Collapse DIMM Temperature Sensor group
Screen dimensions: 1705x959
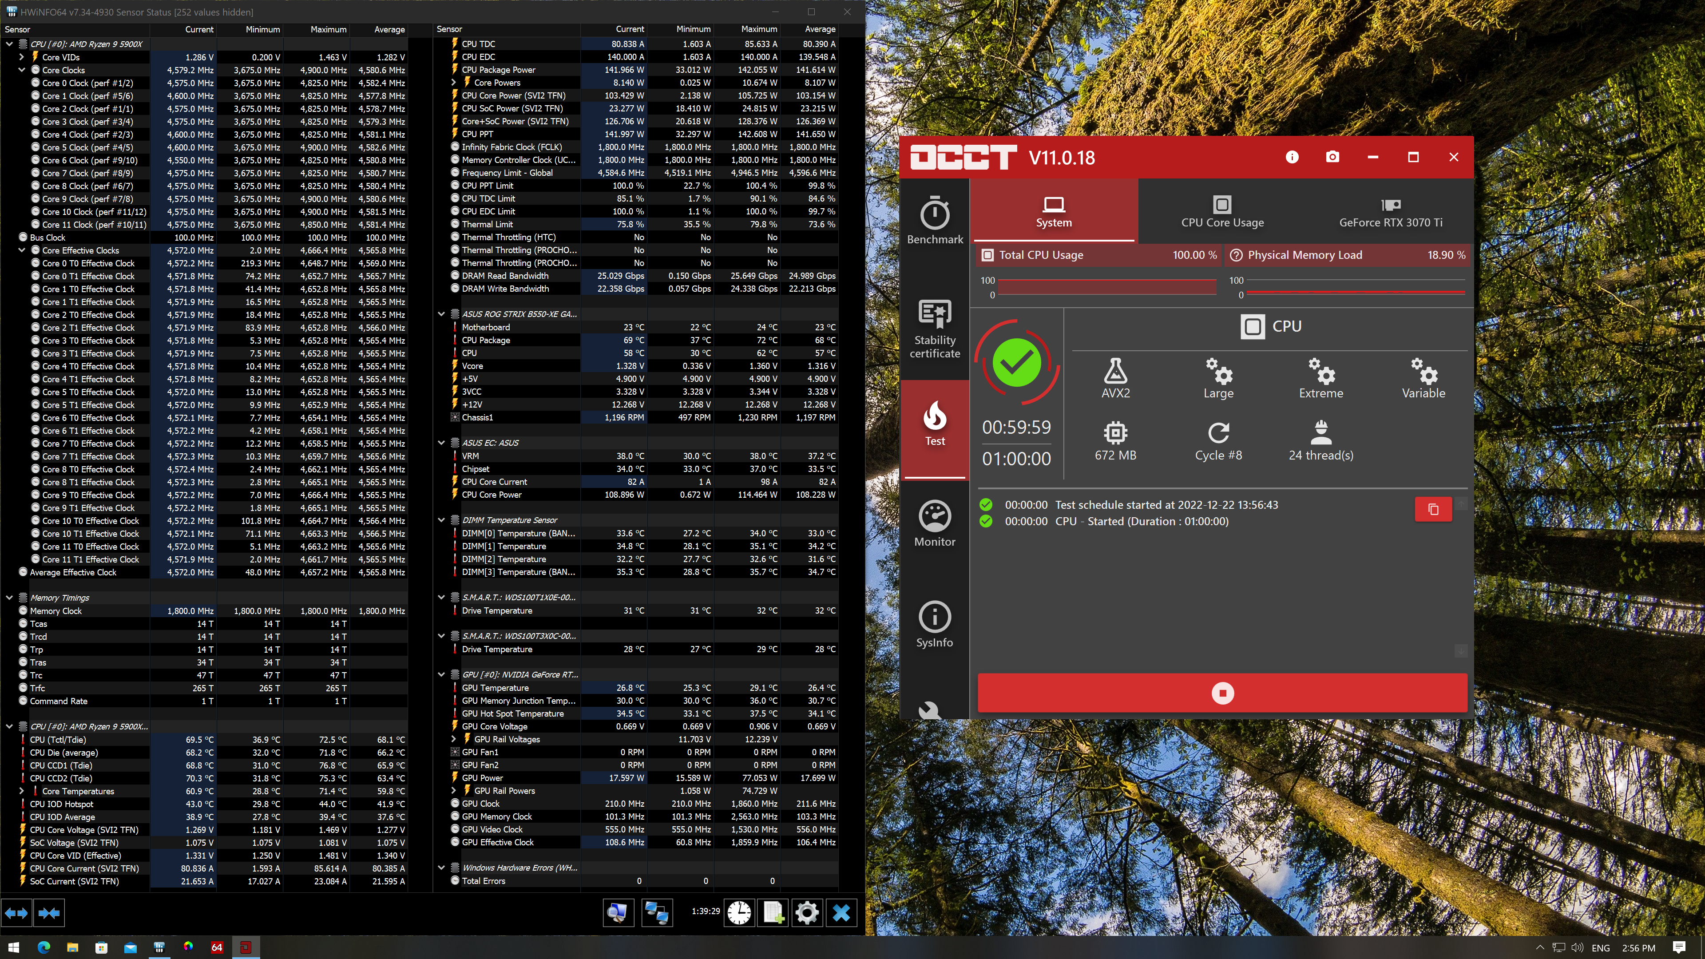tap(441, 520)
